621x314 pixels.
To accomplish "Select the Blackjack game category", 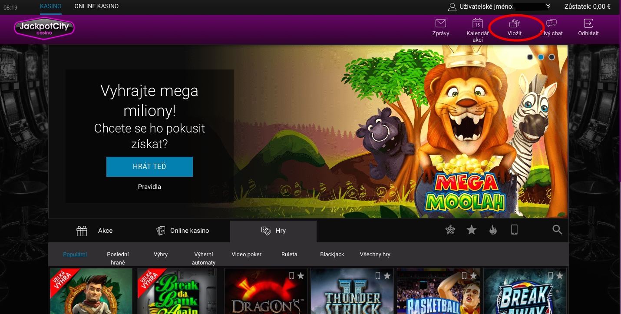I will 332,255.
